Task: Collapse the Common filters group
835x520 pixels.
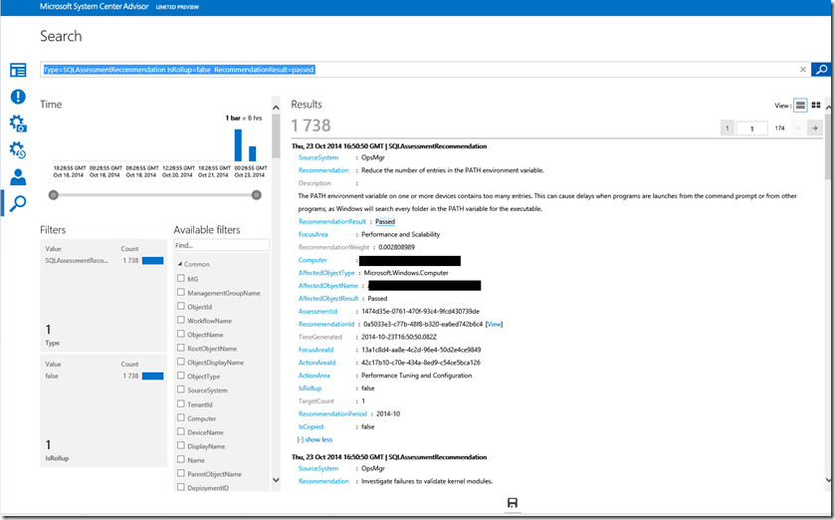Action: (x=178, y=264)
